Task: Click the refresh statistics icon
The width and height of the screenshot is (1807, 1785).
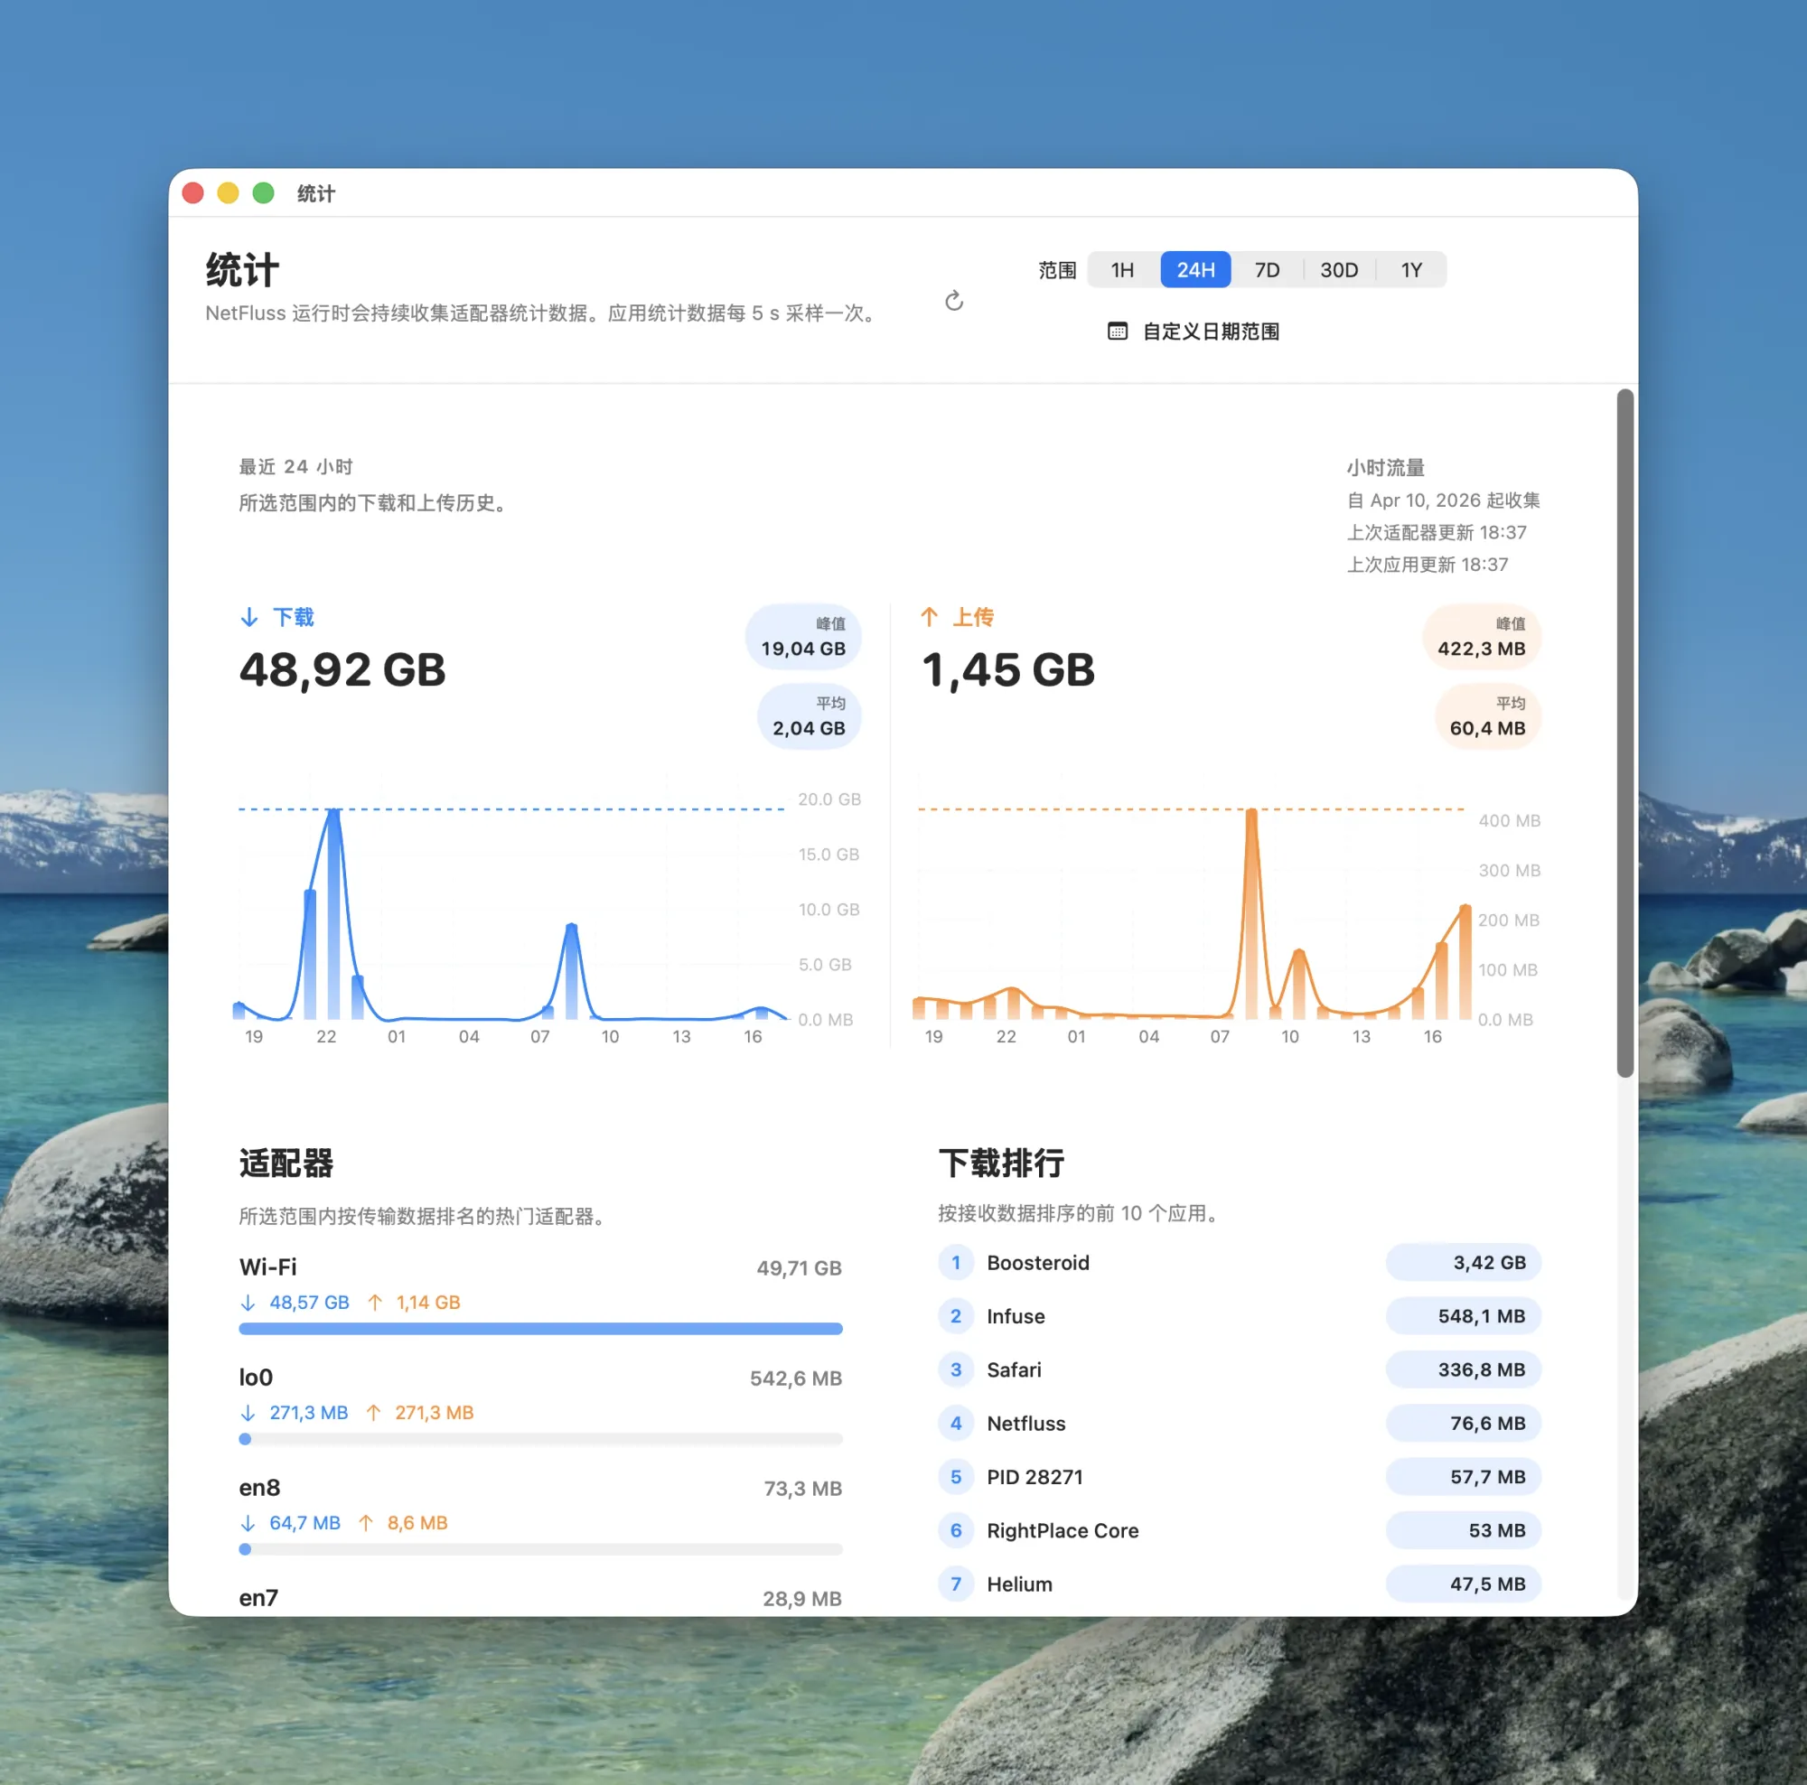Action: click(x=953, y=300)
